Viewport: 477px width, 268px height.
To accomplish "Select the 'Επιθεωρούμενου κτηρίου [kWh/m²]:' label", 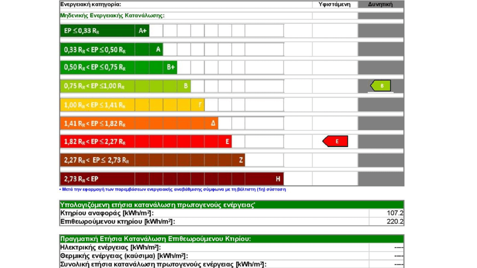I will click(x=118, y=221).
